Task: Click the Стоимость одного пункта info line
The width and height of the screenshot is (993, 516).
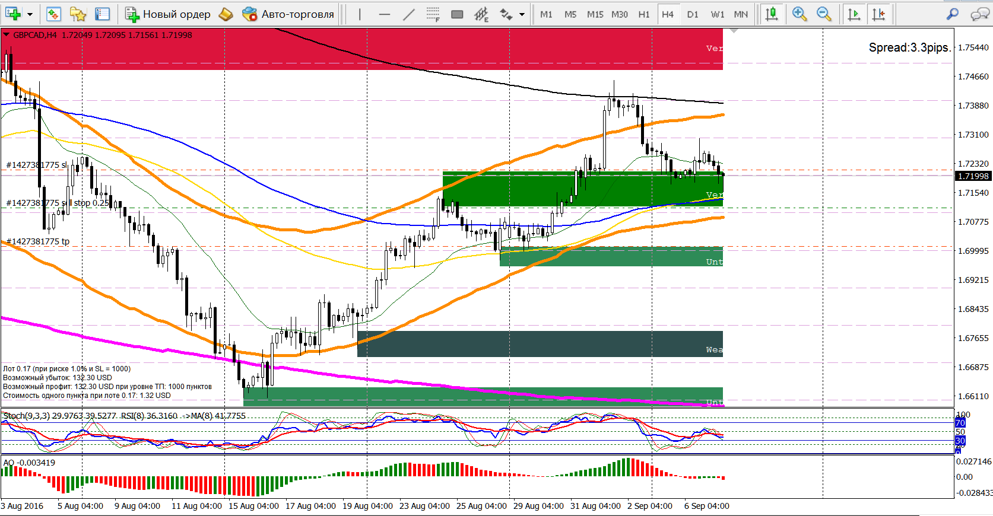Action: (87, 396)
